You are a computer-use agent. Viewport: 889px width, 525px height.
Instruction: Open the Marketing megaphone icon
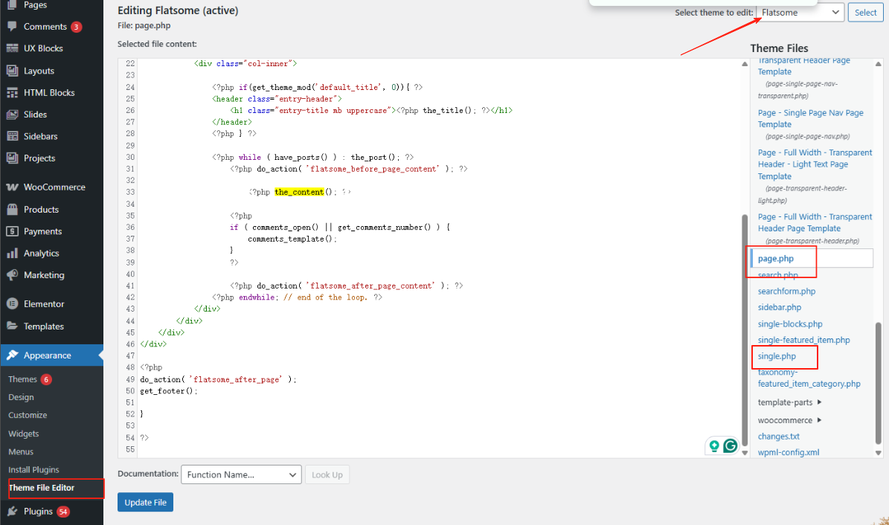(x=13, y=275)
